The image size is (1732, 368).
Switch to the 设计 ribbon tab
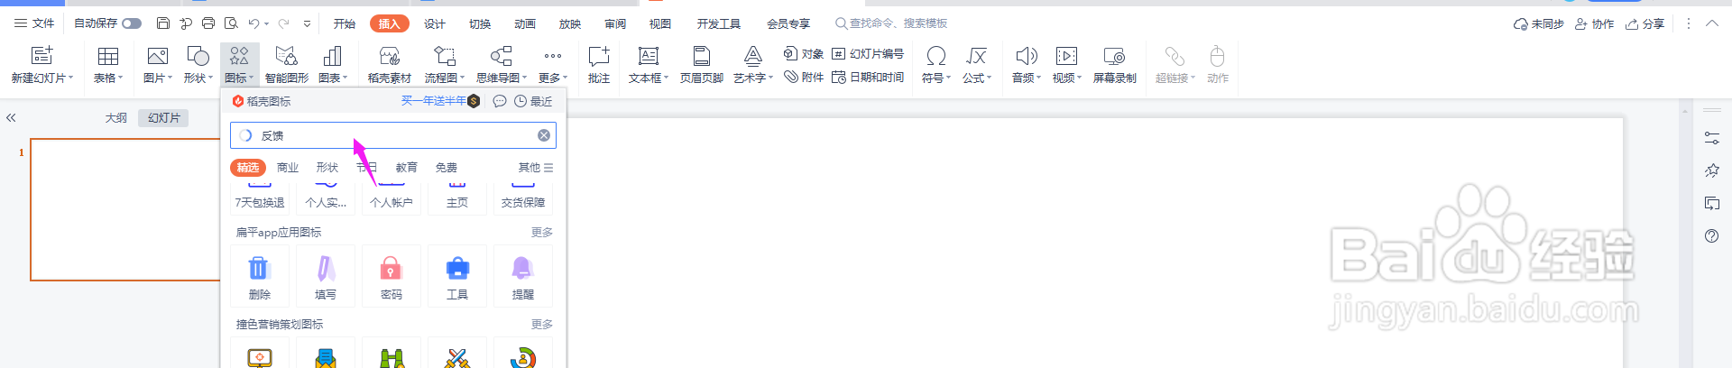[x=435, y=23]
